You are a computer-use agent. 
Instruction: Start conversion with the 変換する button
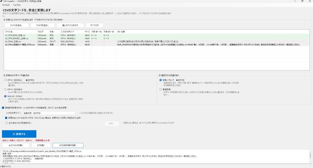click(19, 134)
